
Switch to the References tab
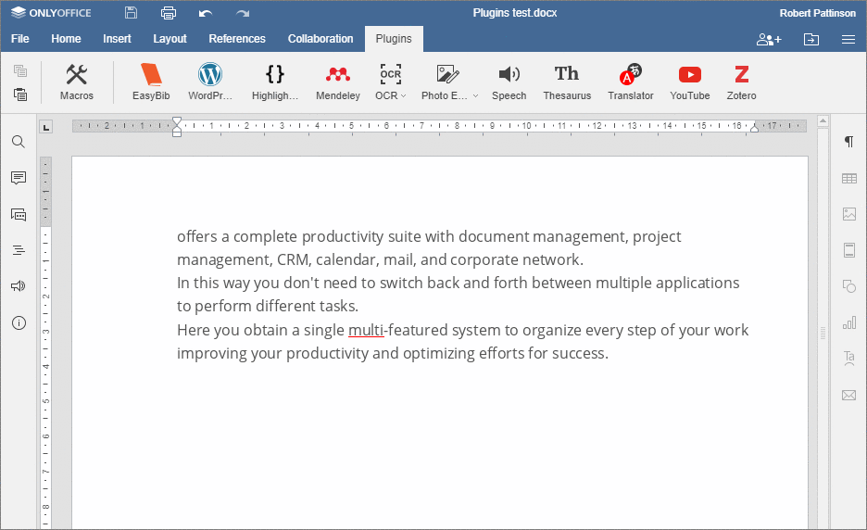(x=237, y=39)
